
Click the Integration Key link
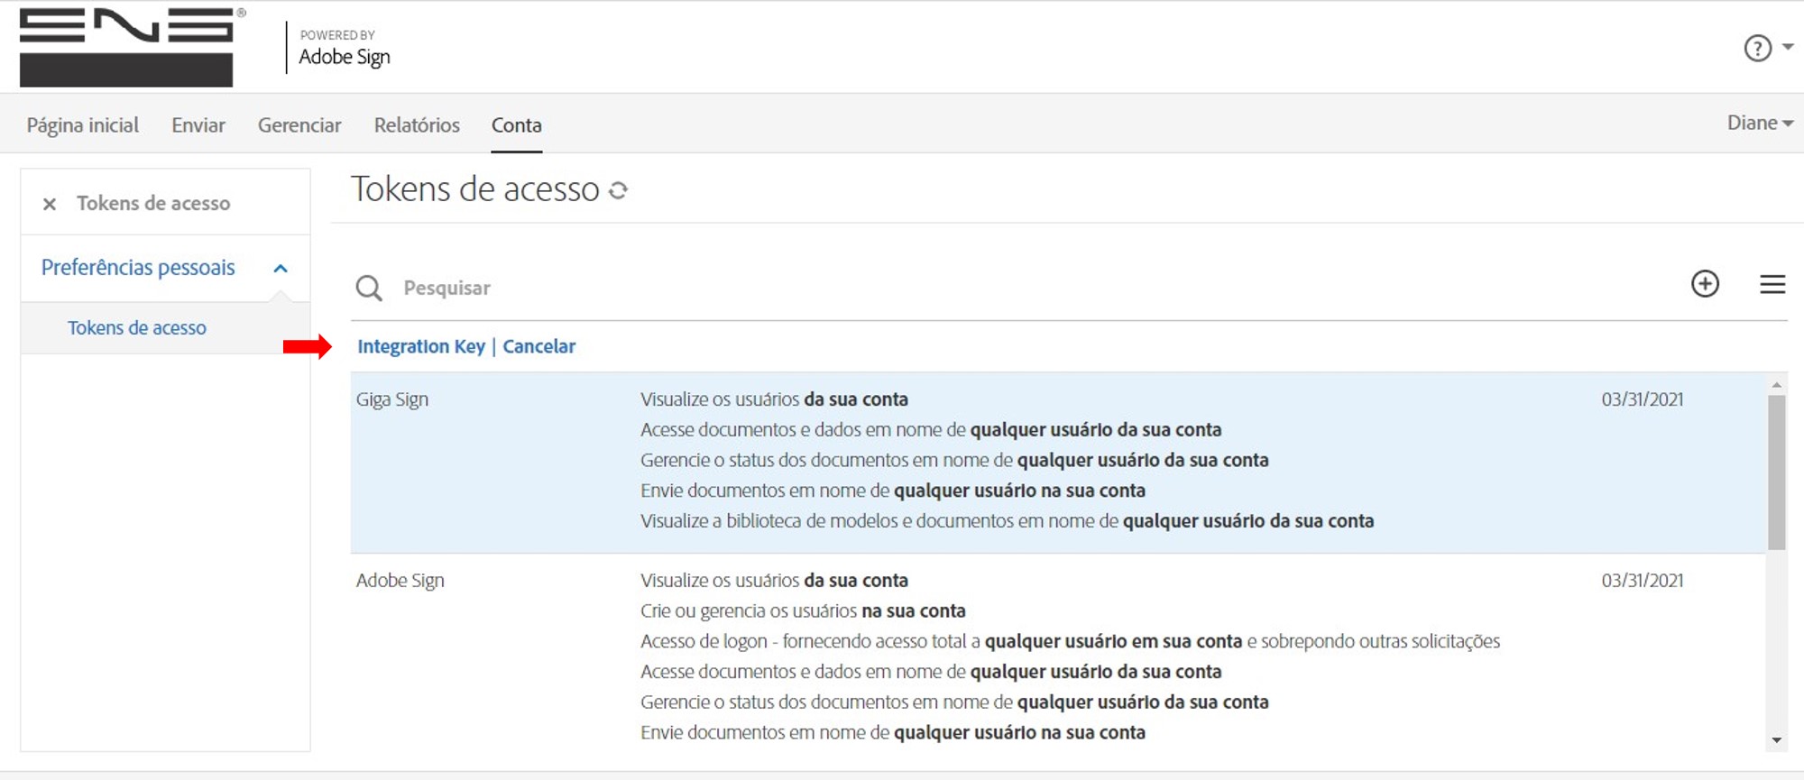(421, 346)
